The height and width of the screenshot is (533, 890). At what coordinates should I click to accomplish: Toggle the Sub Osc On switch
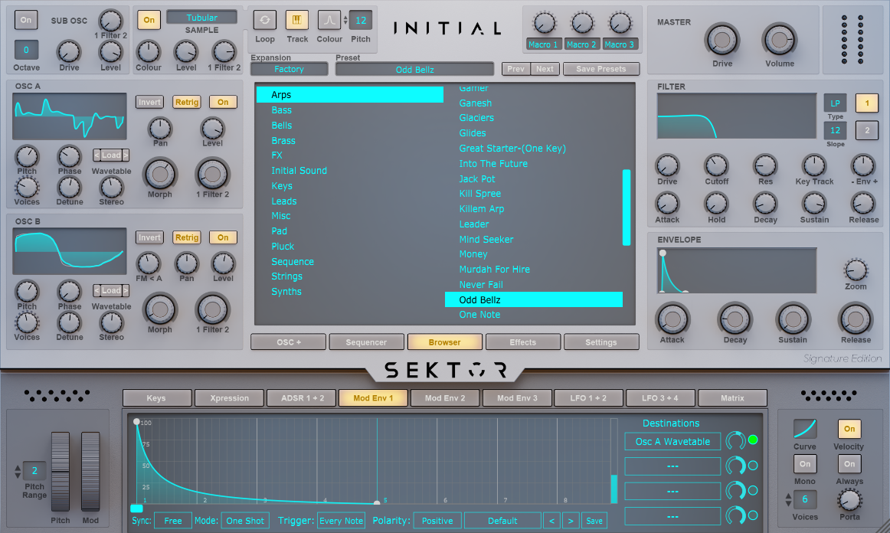coord(26,20)
